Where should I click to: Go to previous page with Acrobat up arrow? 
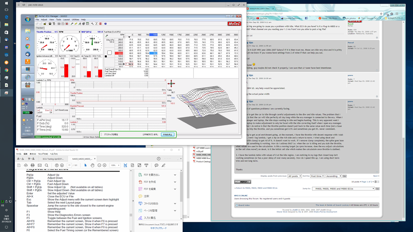(56, 166)
